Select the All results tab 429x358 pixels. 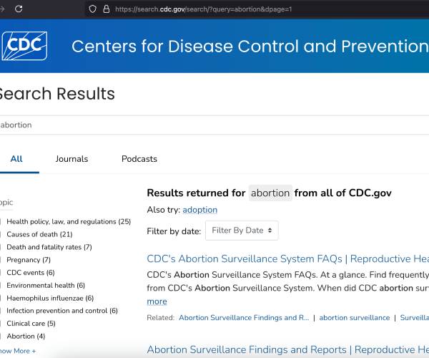16,159
